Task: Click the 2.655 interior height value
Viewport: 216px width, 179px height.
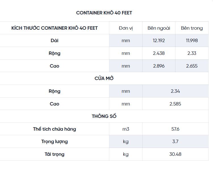Action: [192, 66]
